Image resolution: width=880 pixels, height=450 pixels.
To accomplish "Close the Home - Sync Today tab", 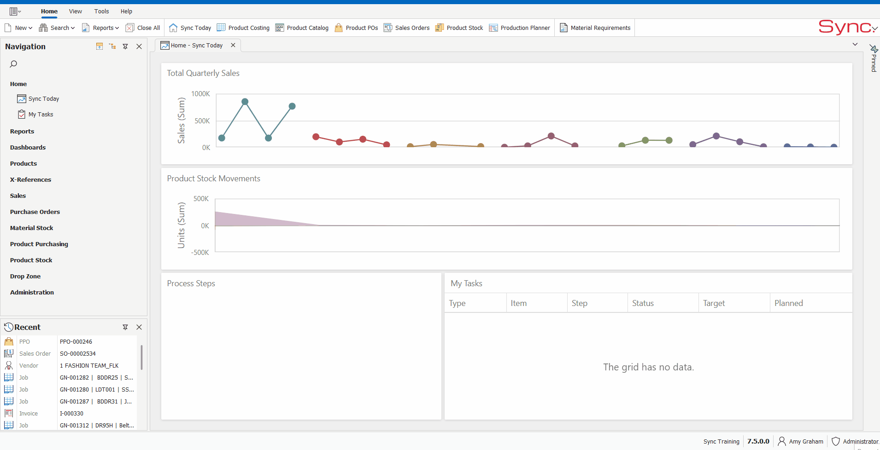I will [233, 45].
